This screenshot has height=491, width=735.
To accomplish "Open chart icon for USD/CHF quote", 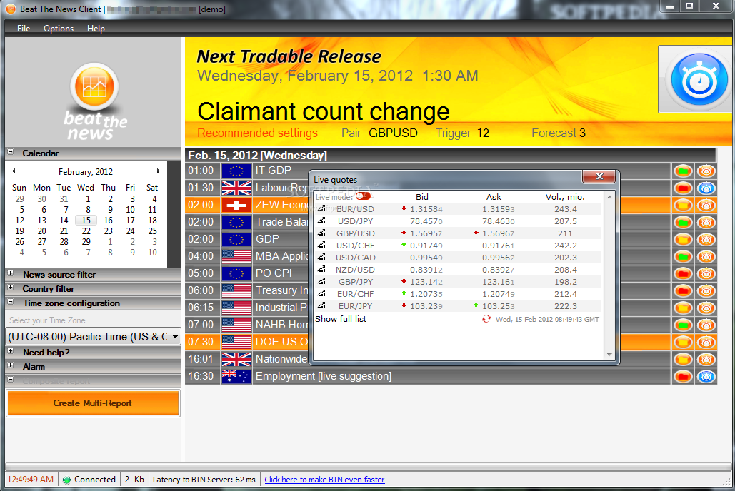I will pos(321,245).
